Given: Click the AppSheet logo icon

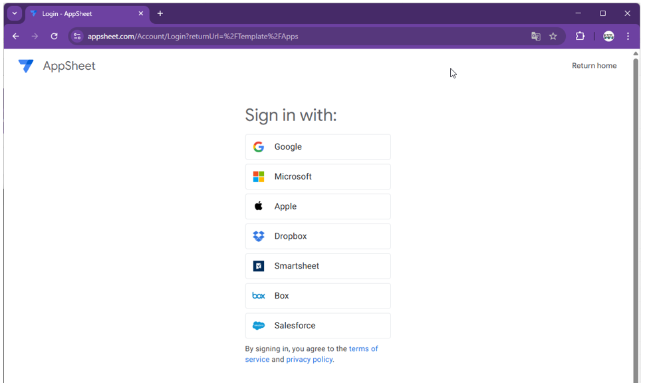Looking at the screenshot, I should [x=26, y=66].
